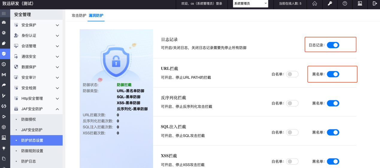Click the Http安全管理 menu label
The height and width of the screenshot is (168, 380).
(32, 99)
